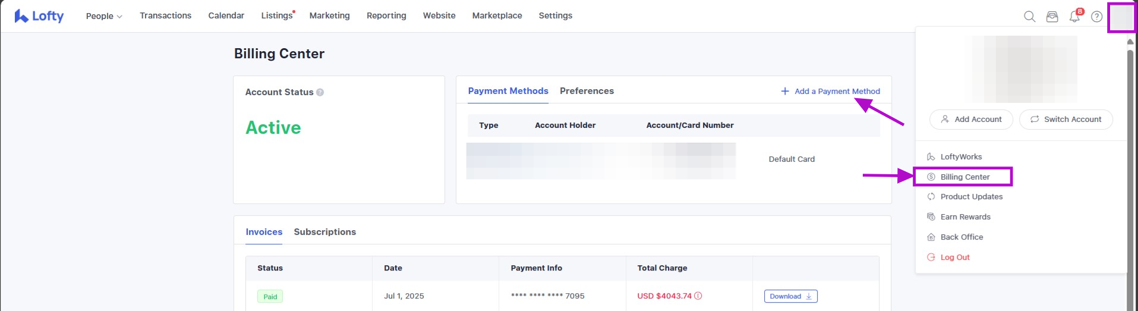Click the profile avatar in top-right corner
The height and width of the screenshot is (311, 1138).
[1122, 17]
